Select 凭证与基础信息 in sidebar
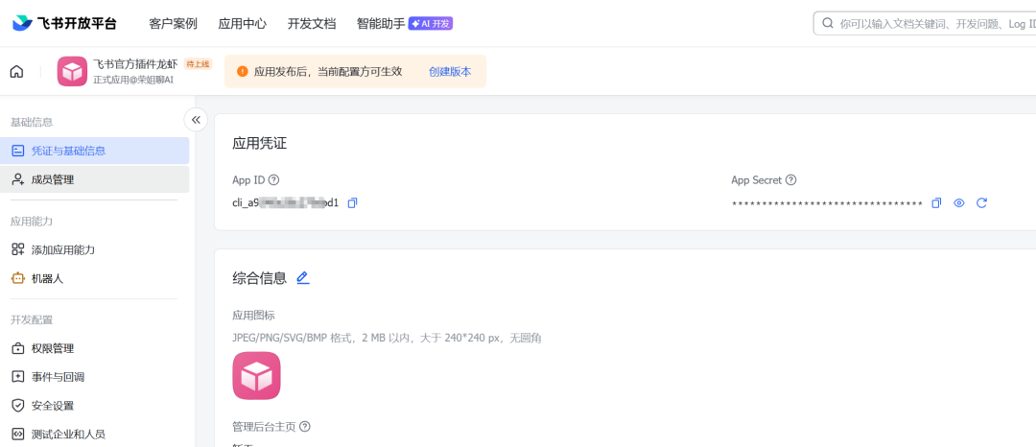Image resolution: width=1036 pixels, height=447 pixels. coord(94,151)
